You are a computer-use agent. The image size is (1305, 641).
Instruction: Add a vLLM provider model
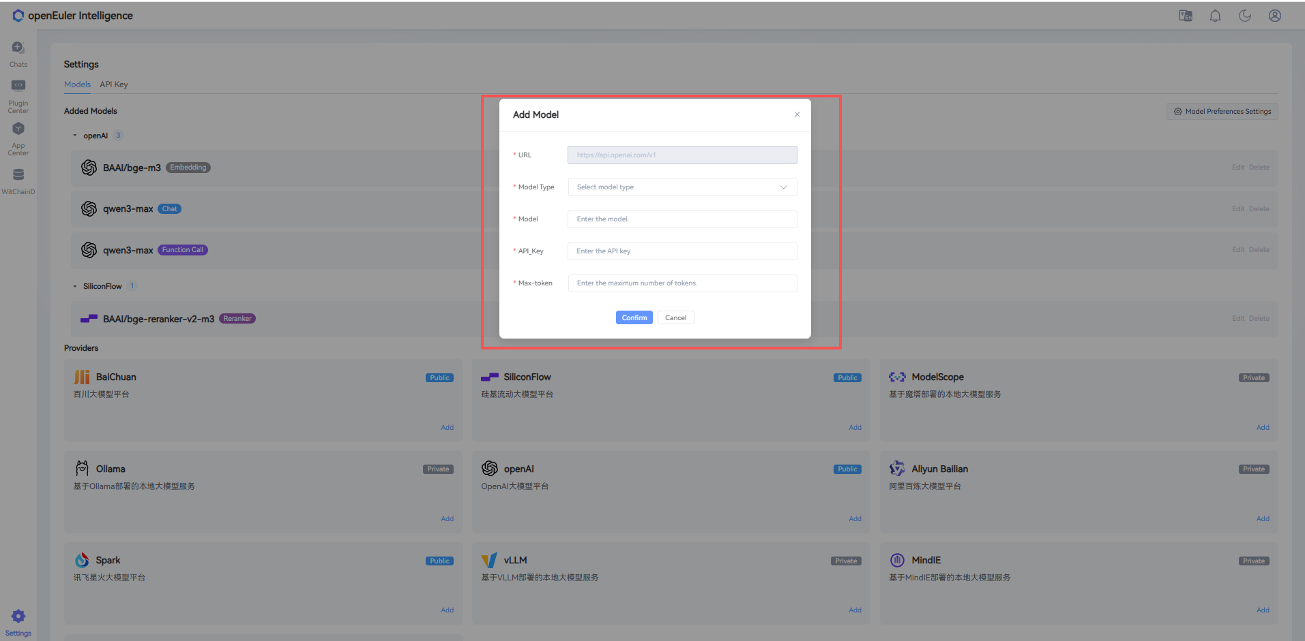855,610
